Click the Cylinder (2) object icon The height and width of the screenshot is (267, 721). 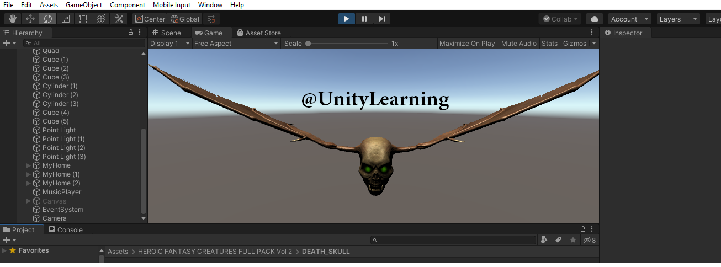pos(37,95)
